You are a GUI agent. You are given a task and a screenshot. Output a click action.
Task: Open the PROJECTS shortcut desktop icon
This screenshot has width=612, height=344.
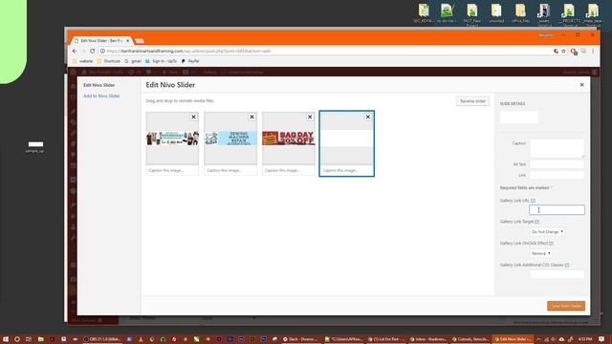click(570, 15)
